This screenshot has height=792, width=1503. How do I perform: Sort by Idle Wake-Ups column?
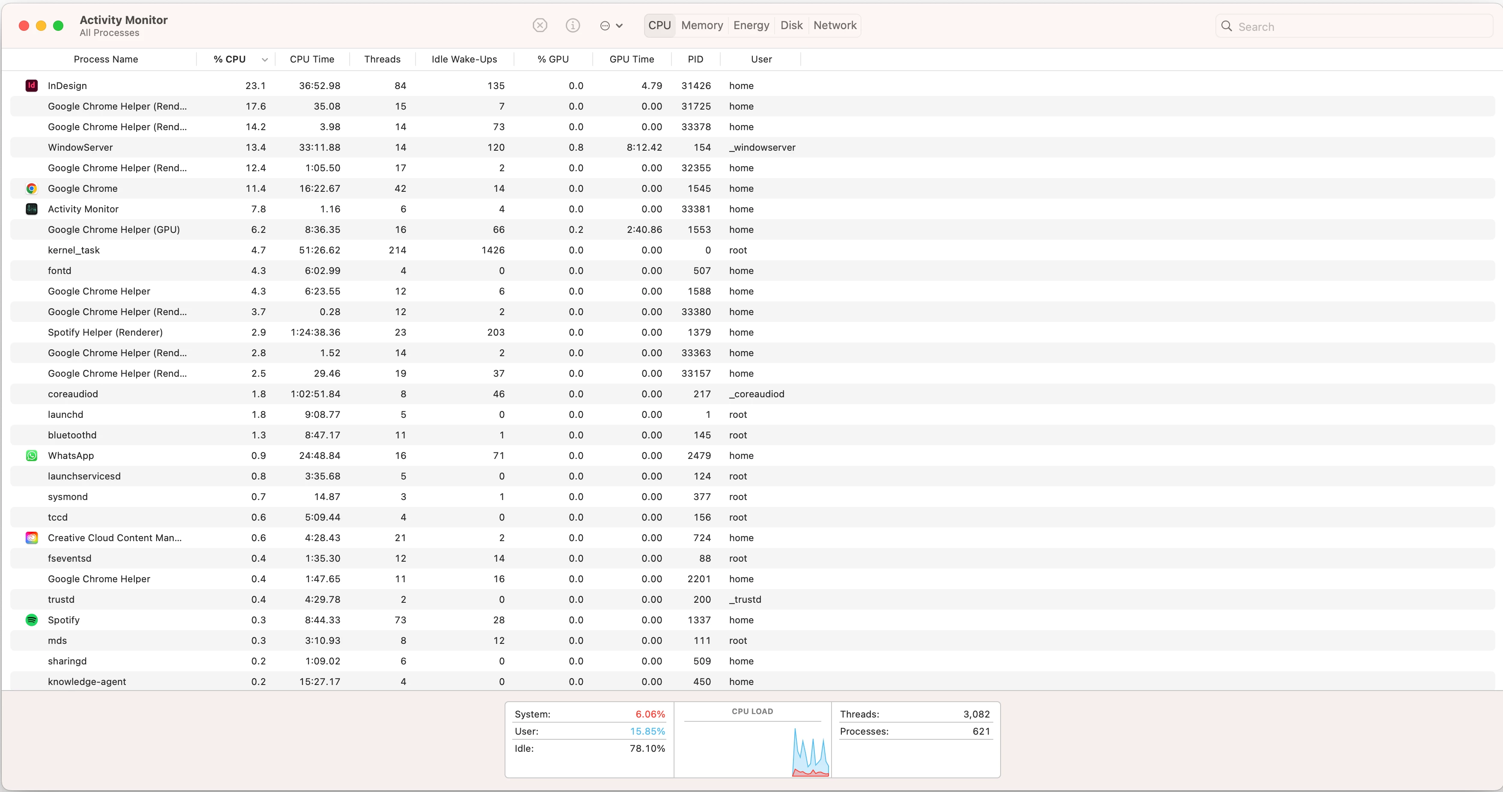click(x=464, y=59)
